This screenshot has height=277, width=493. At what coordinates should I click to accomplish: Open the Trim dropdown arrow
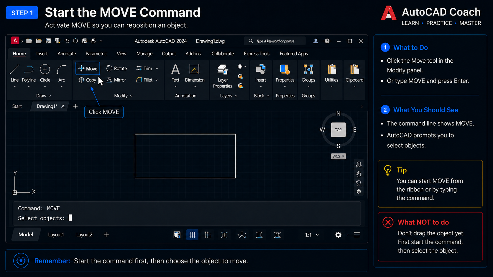157,69
